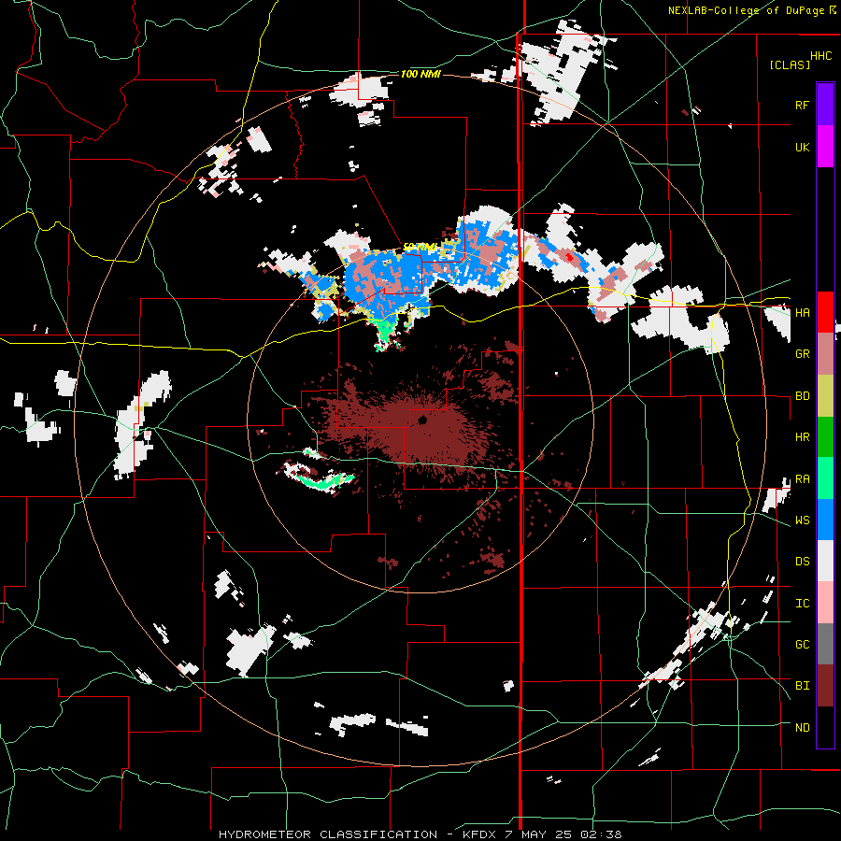This screenshot has width=841, height=841.
Task: Click the WS legend label
Action: coord(802,520)
